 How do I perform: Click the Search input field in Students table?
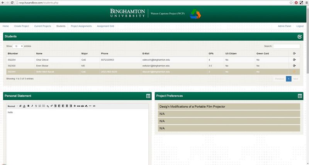click(x=287, y=46)
